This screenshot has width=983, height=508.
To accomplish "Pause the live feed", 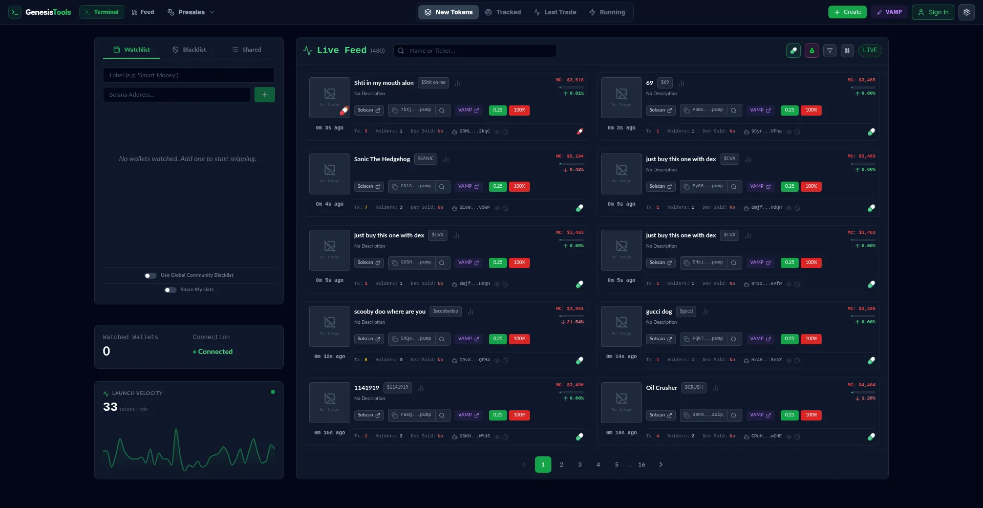I will tap(847, 51).
